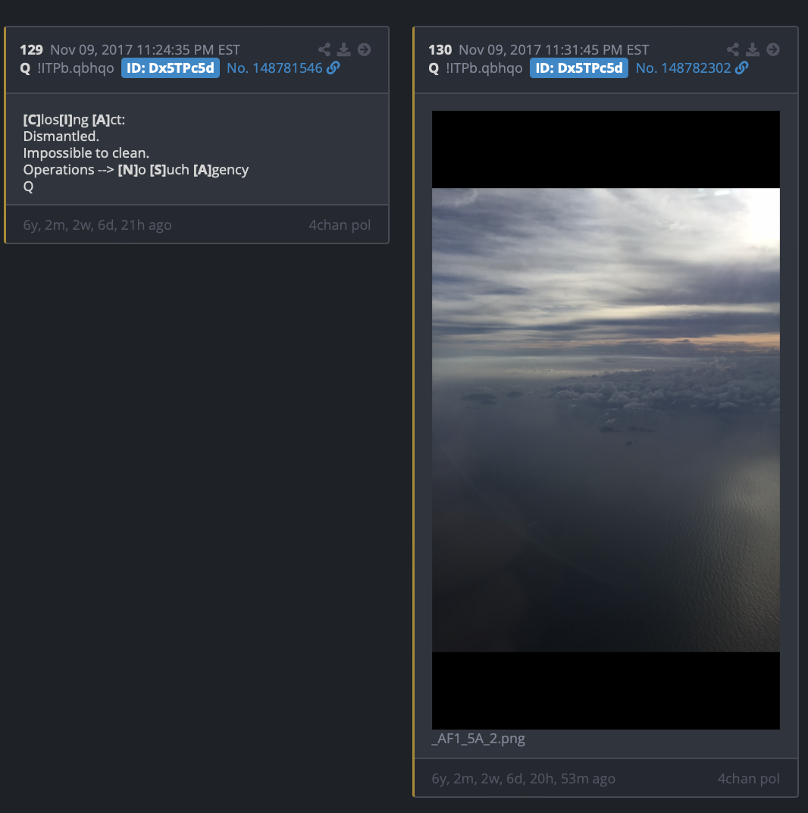Screen dimensions: 808x813
Task: Click tripcode !ITPb.qbhqo in post 129
Action: (76, 68)
